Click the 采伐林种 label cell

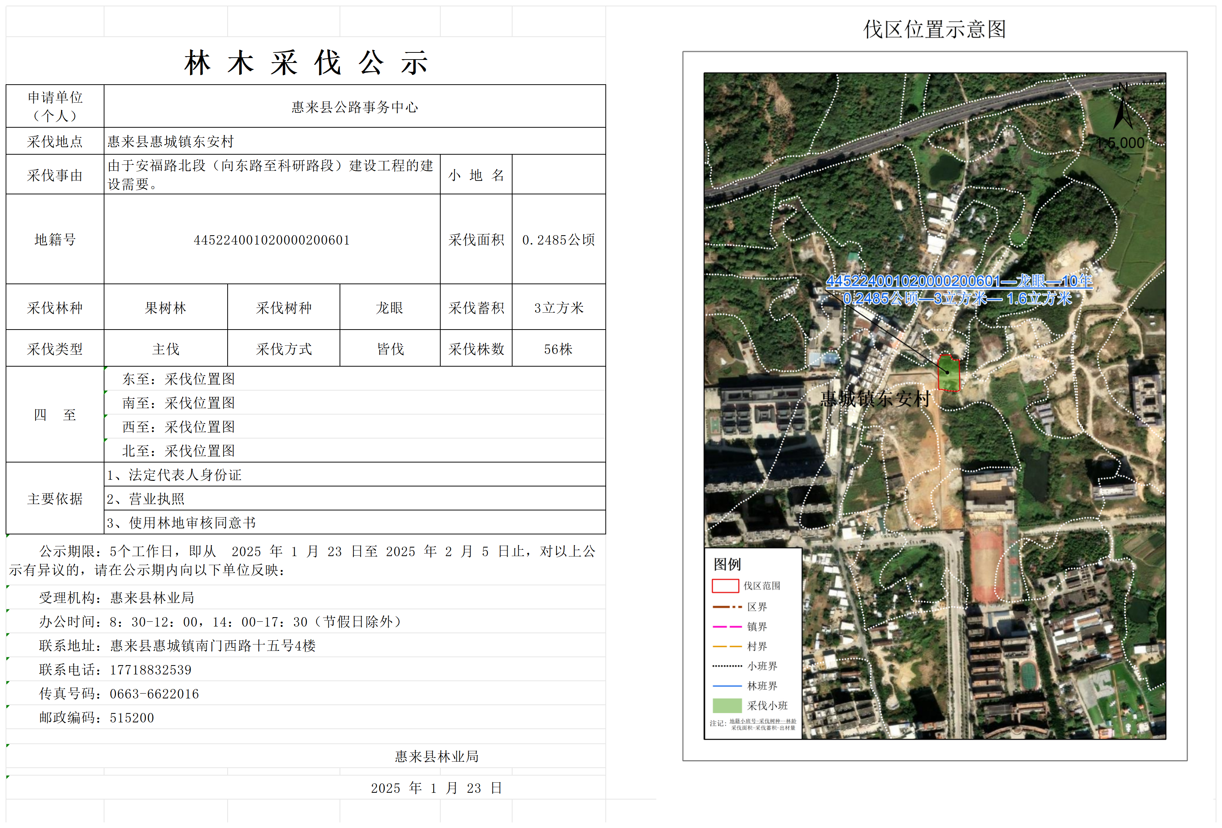tap(55, 307)
